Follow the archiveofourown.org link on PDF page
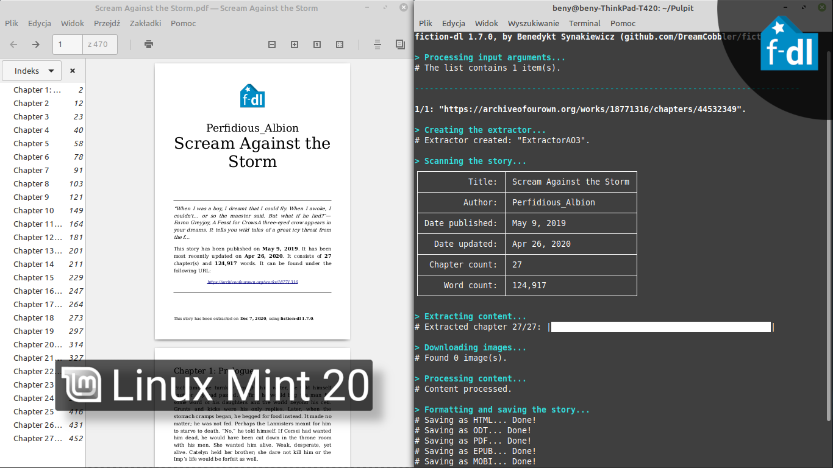Viewport: 833px width, 468px height. coord(252,282)
